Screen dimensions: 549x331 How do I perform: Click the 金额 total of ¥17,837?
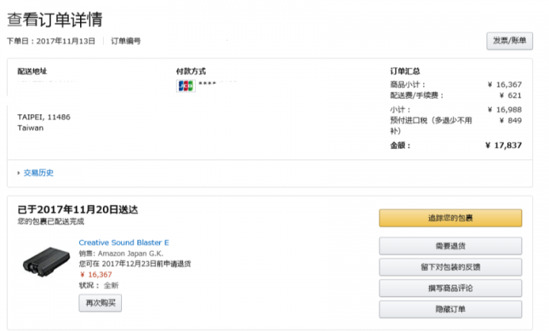tap(503, 145)
